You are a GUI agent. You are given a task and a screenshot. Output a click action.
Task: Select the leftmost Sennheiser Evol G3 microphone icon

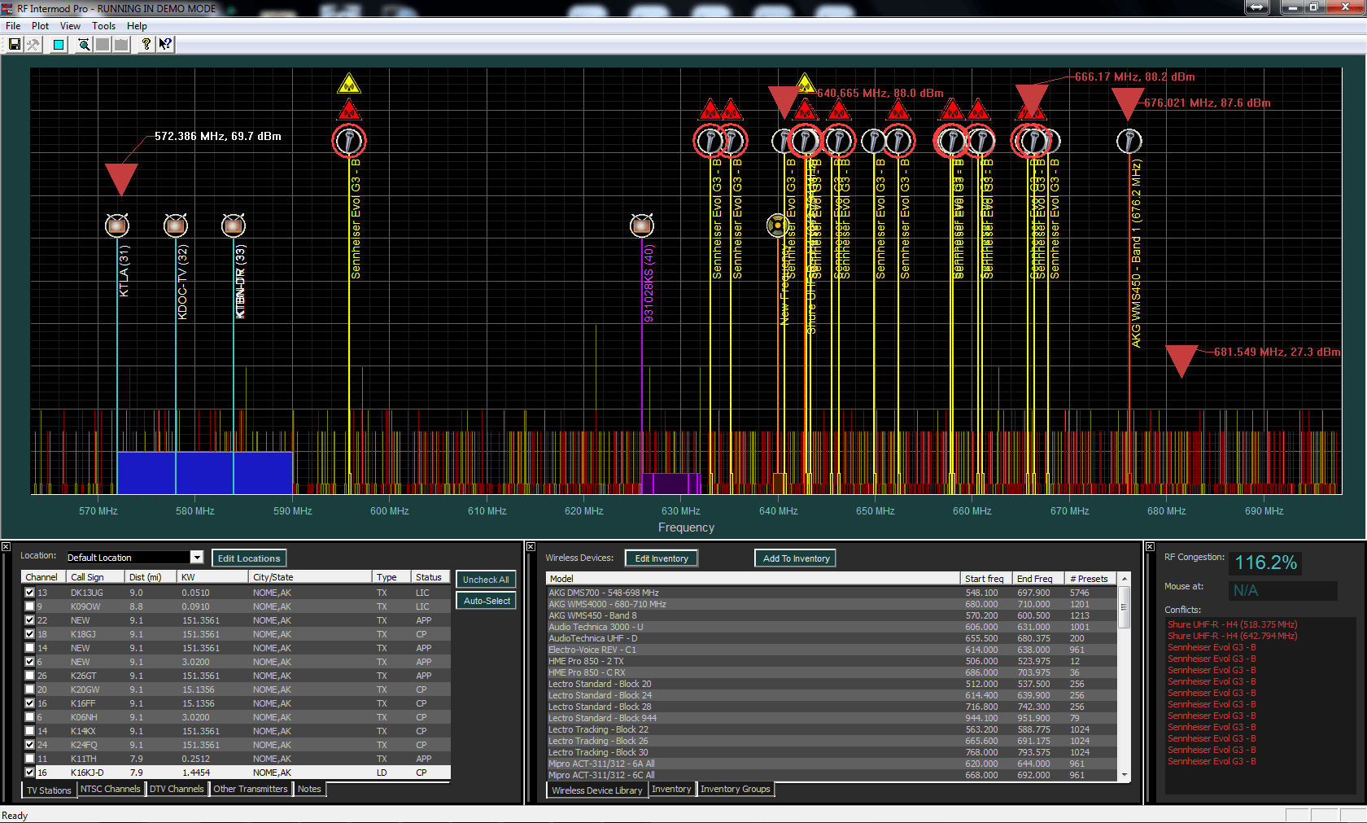pos(349,141)
